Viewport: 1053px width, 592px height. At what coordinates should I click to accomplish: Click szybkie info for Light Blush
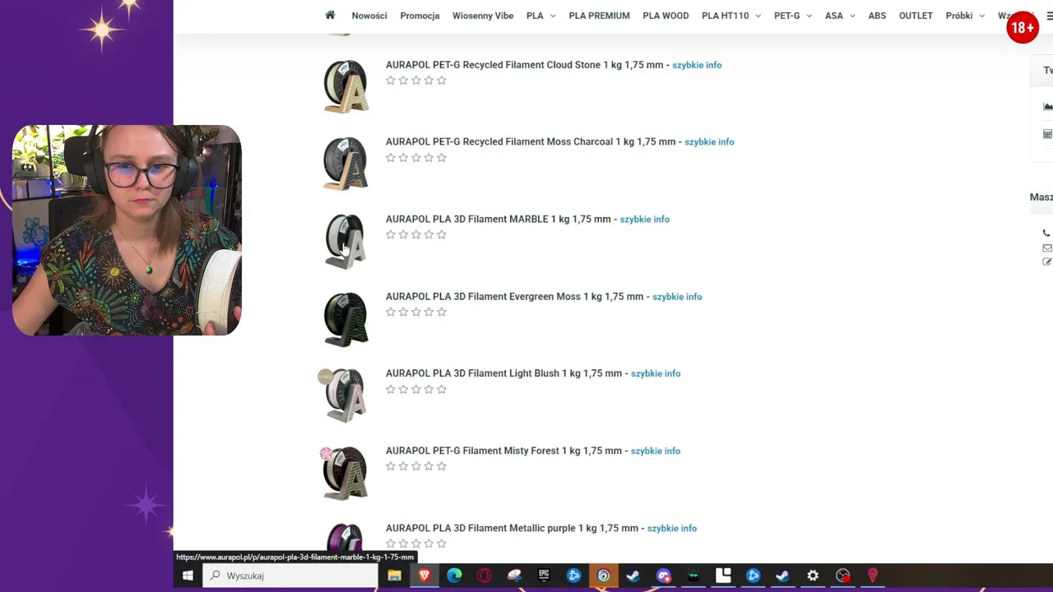click(656, 373)
